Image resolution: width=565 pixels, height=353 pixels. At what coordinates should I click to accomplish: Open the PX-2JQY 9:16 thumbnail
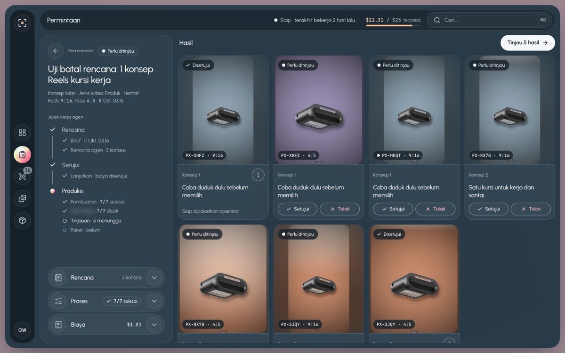319,279
